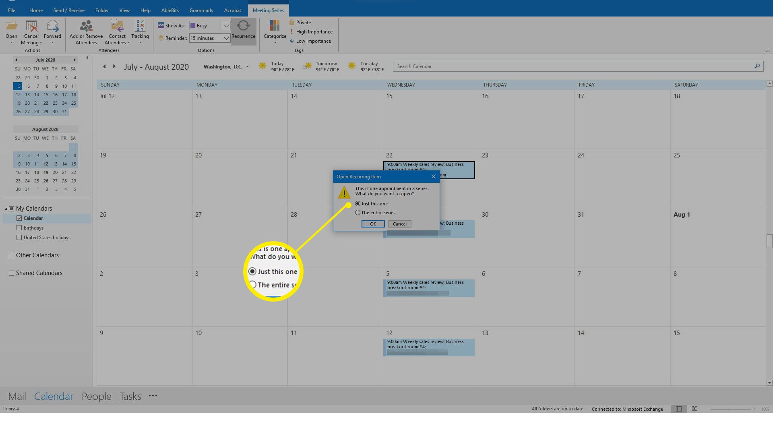Switch to the Home tab

(x=36, y=10)
